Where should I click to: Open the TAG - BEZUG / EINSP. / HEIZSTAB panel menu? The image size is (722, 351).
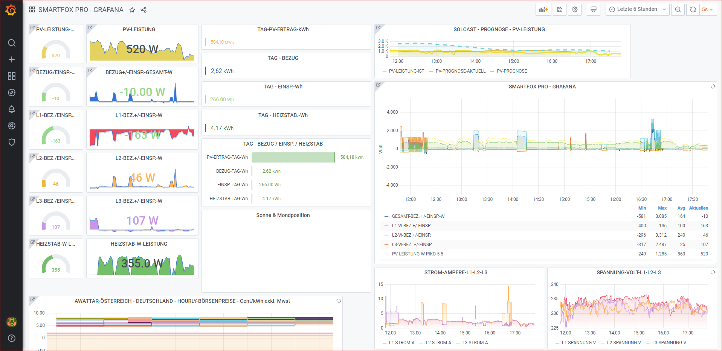click(x=283, y=144)
